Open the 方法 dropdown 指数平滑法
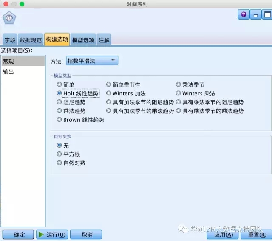The image size is (272, 241). click(92, 61)
